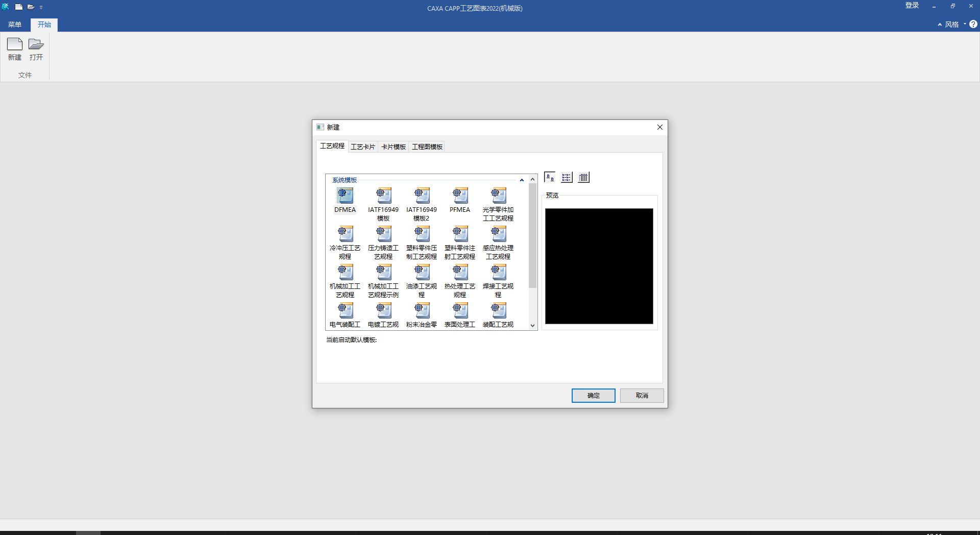Viewport: 980px width, 535px height.
Task: Click the template list scrollbar thumb
Action: pos(532,236)
